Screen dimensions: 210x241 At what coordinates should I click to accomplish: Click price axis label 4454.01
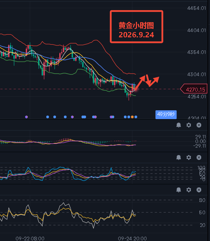click(197, 8)
